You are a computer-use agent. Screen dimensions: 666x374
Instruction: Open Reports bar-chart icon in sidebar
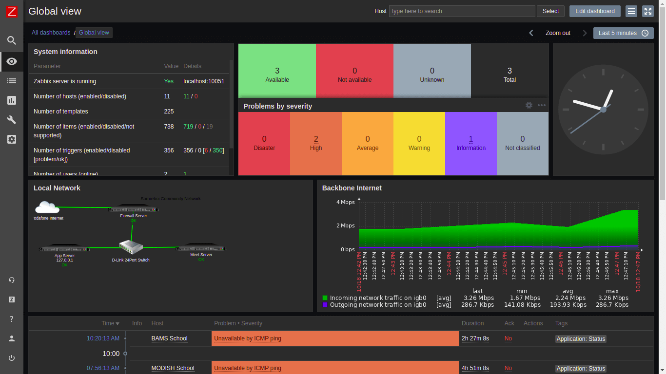coord(12,100)
